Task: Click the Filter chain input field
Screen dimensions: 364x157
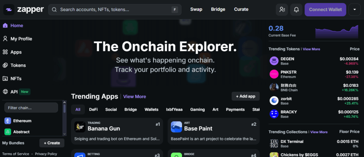Action: (x=31, y=108)
